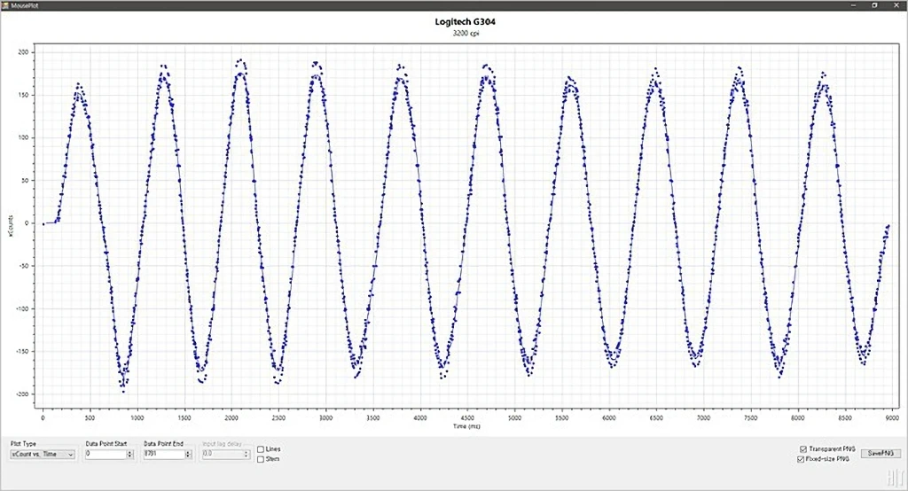Enable the Lines checkbox

pyautogui.click(x=261, y=449)
